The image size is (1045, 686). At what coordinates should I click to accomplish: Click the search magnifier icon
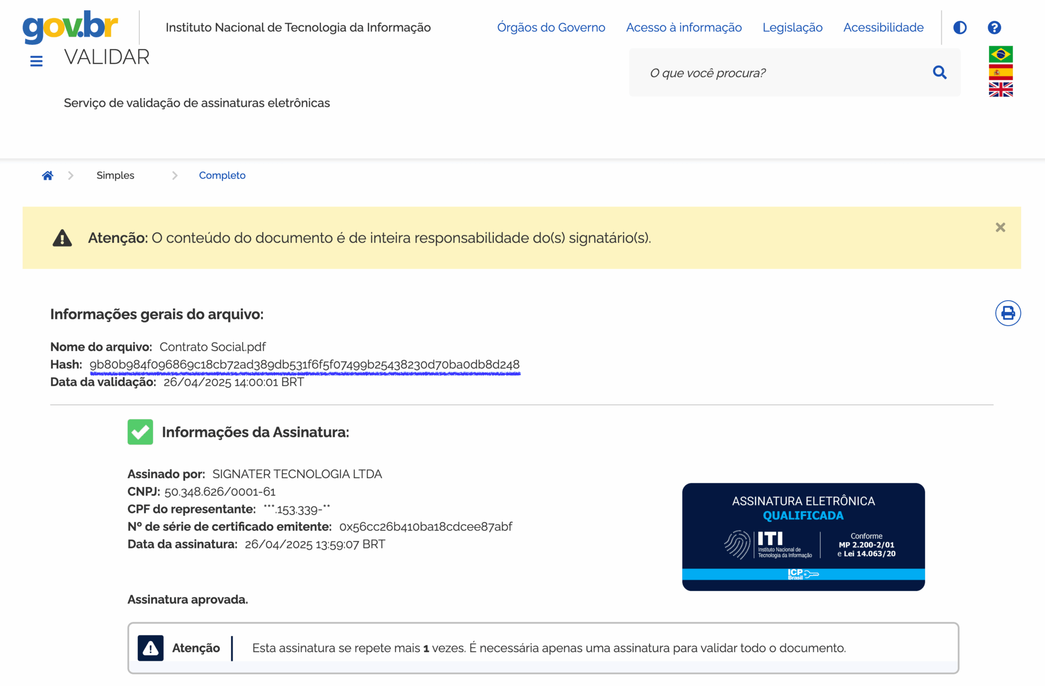[x=939, y=72]
